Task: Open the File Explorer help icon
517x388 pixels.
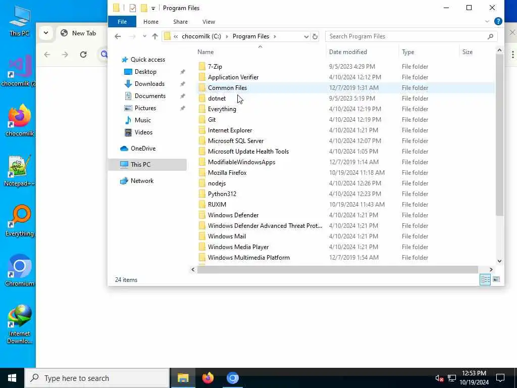Action: (x=498, y=21)
